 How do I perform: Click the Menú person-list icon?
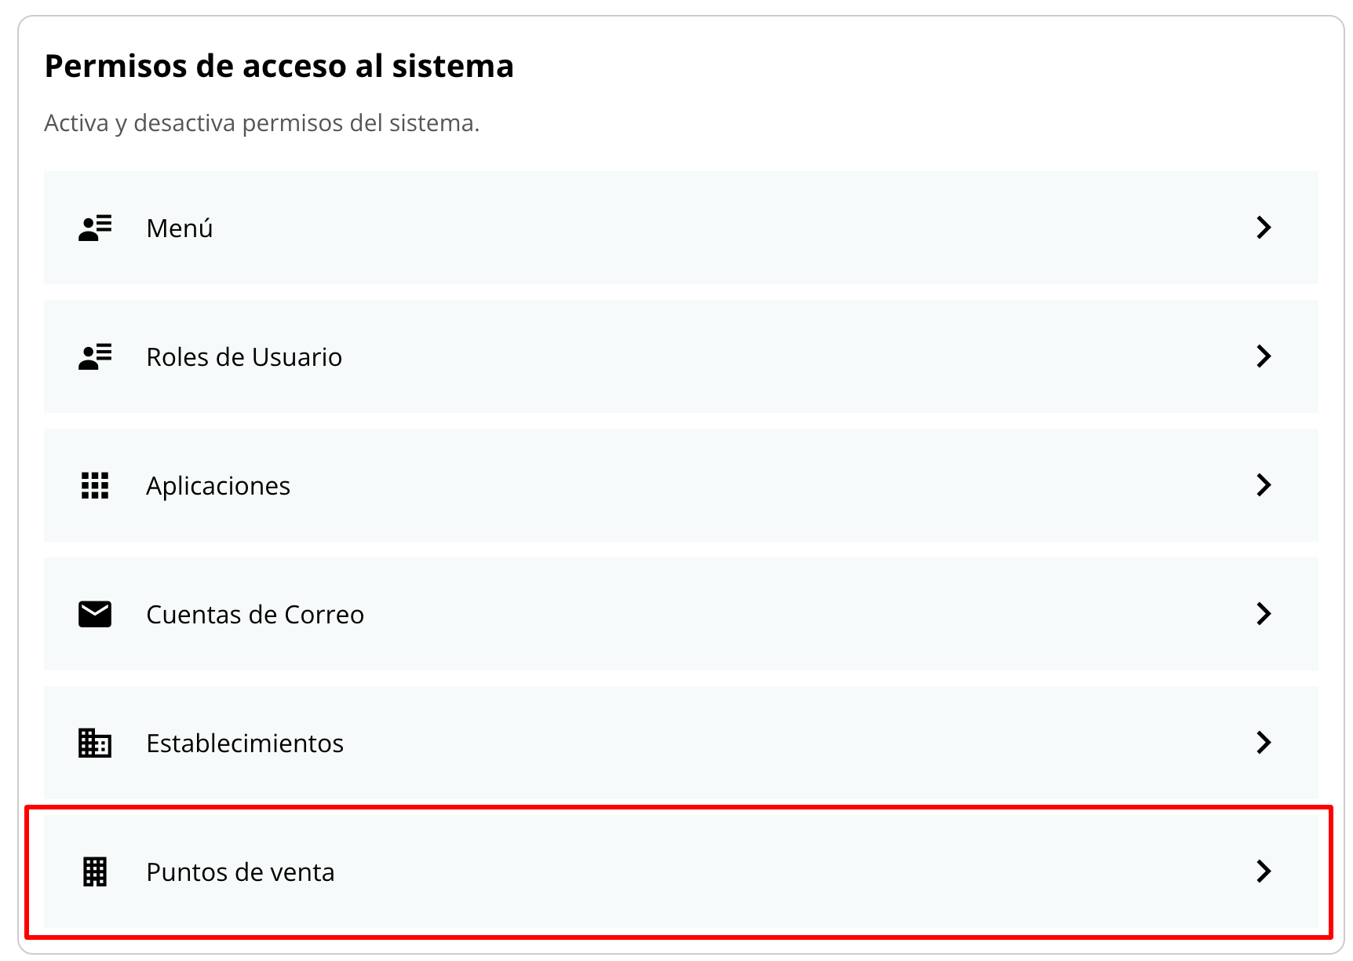tap(94, 228)
